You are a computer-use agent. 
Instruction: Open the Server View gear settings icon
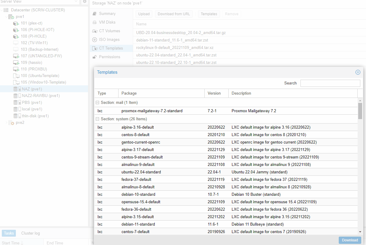[85, 1]
